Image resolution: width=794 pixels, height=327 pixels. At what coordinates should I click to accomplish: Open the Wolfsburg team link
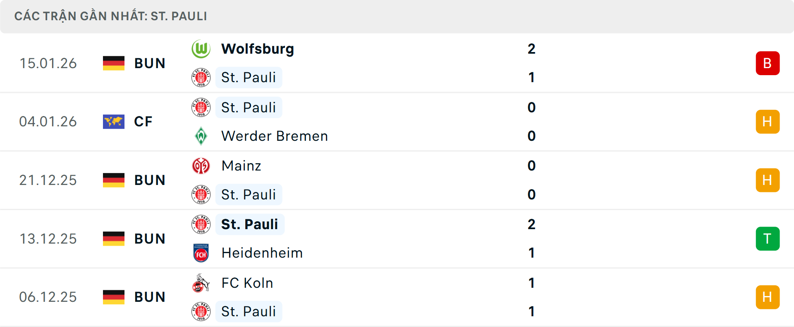pyautogui.click(x=257, y=49)
